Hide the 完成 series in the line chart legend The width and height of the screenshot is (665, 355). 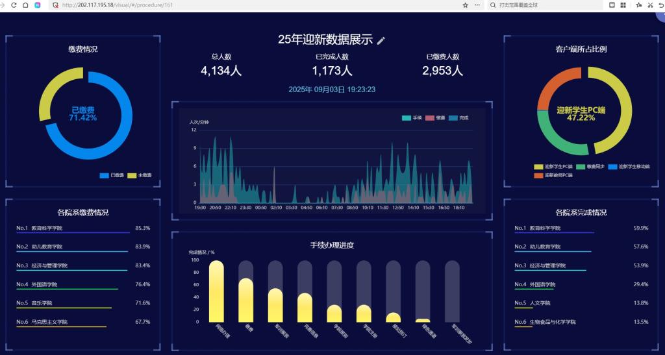(x=458, y=117)
